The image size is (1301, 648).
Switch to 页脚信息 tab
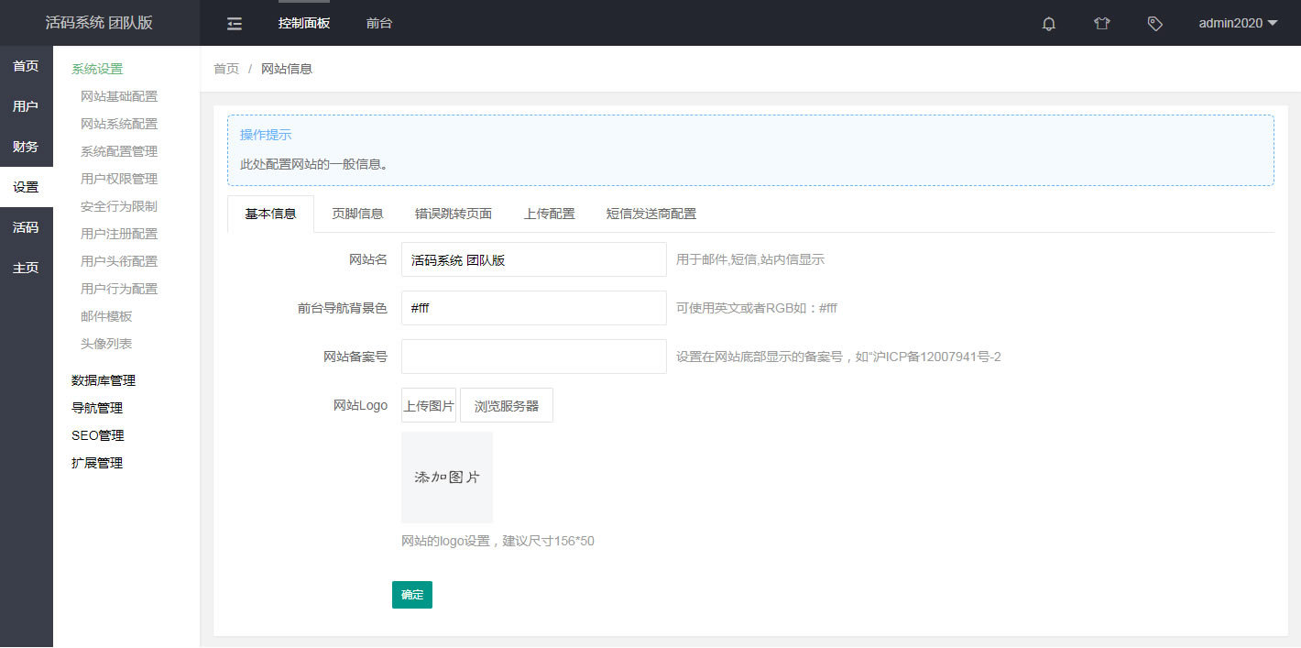click(x=357, y=214)
